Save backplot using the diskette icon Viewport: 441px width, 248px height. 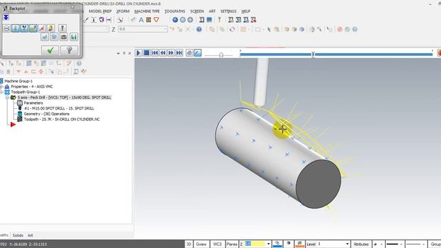(74, 37)
